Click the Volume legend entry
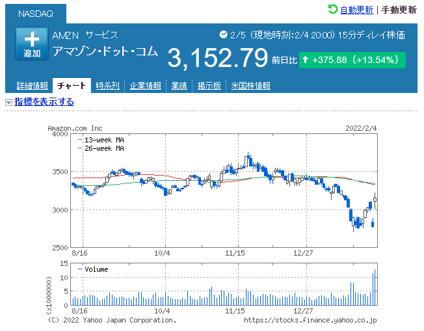Viewport: 424px width, 331px height. click(93, 269)
